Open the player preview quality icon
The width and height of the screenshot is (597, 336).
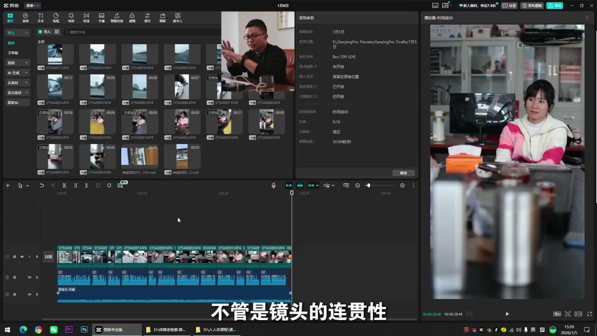click(x=557, y=314)
